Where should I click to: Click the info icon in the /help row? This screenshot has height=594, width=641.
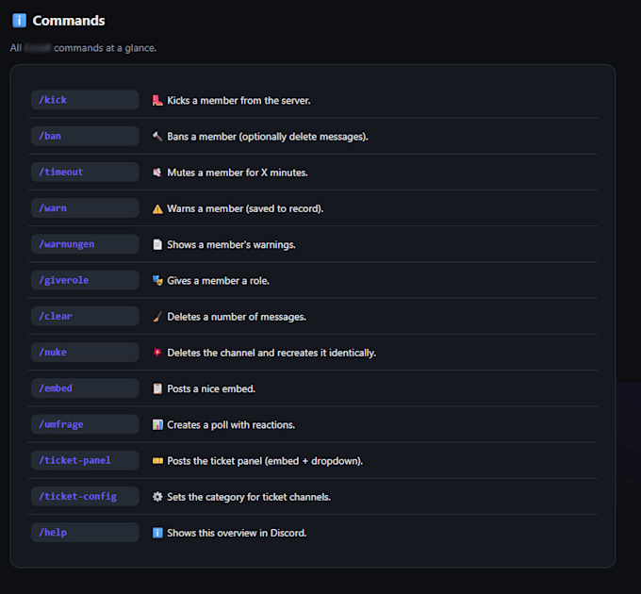click(x=157, y=533)
